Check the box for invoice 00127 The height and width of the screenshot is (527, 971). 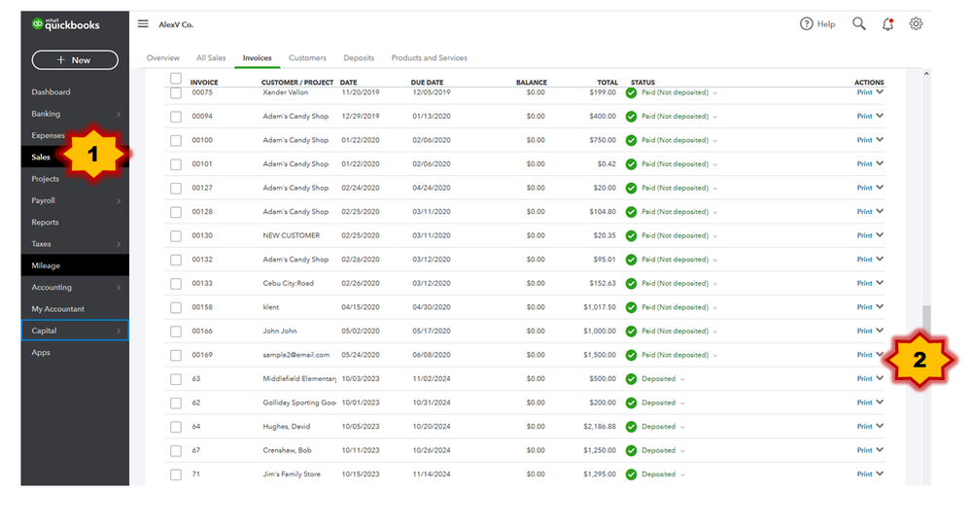click(176, 189)
